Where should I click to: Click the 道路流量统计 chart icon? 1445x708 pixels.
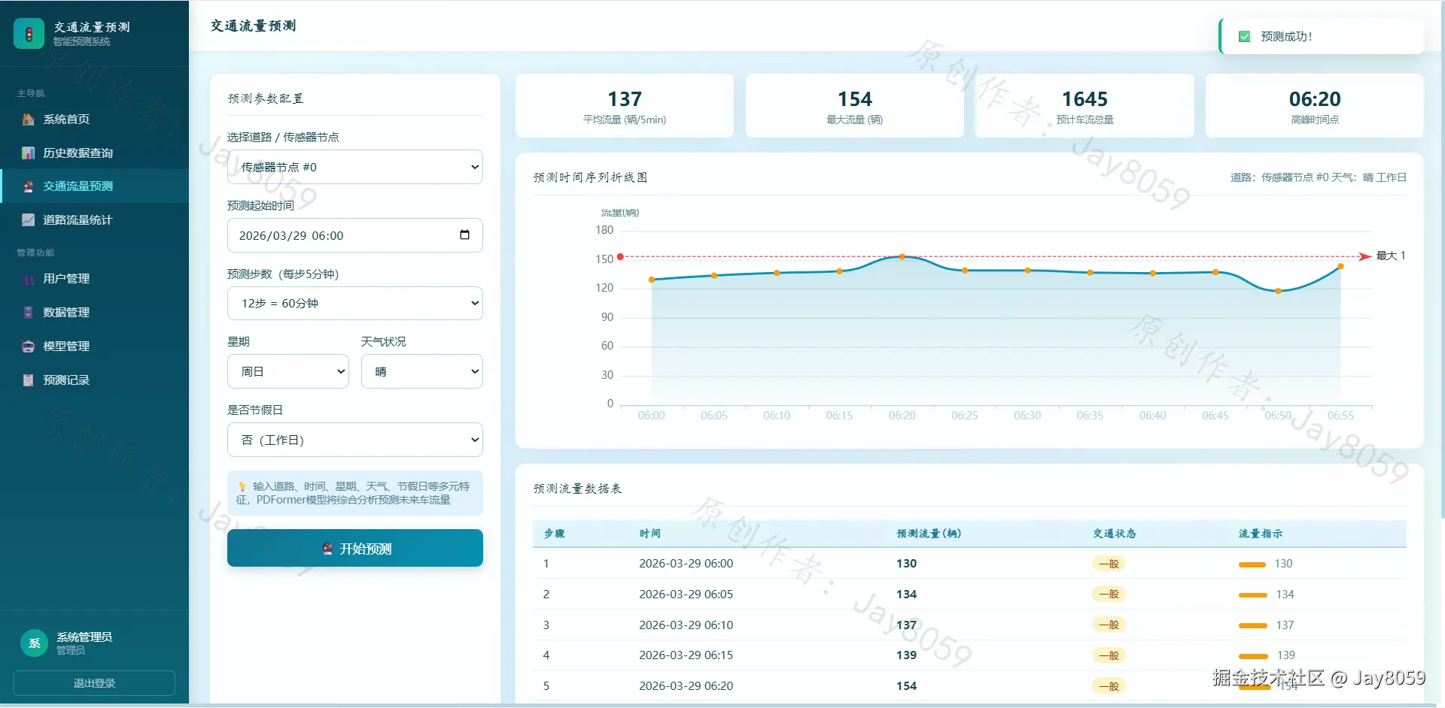[28, 219]
